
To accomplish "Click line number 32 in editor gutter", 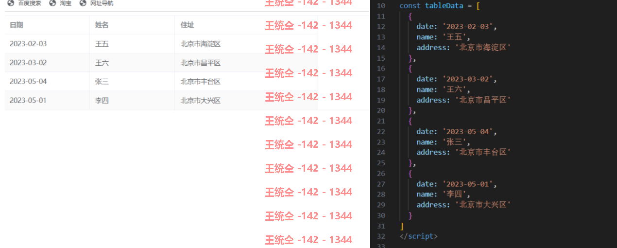I will [381, 236].
